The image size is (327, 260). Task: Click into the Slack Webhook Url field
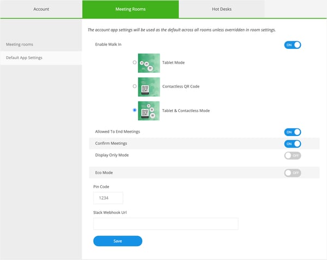click(x=166, y=224)
